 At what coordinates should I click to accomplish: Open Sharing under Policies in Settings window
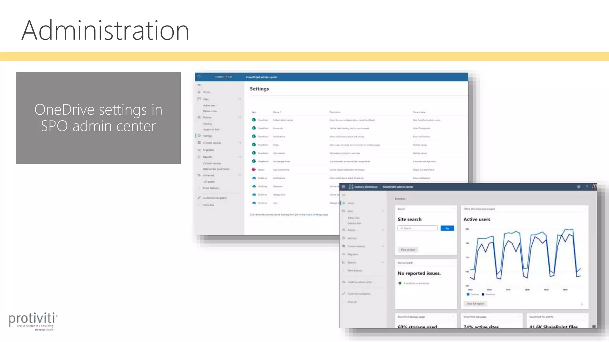(x=208, y=124)
